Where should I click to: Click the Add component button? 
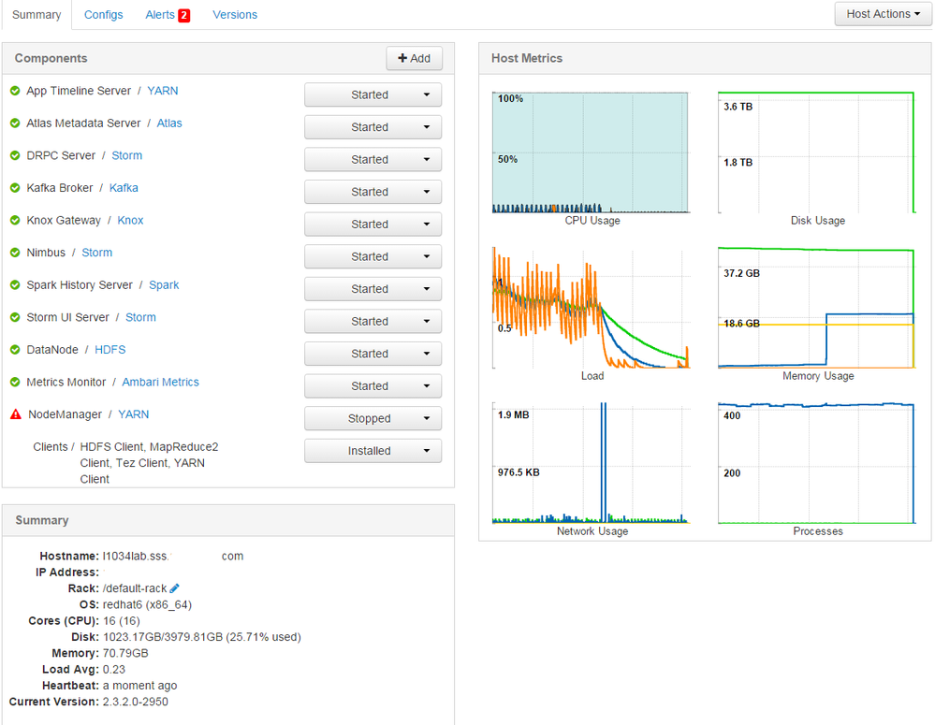point(414,58)
